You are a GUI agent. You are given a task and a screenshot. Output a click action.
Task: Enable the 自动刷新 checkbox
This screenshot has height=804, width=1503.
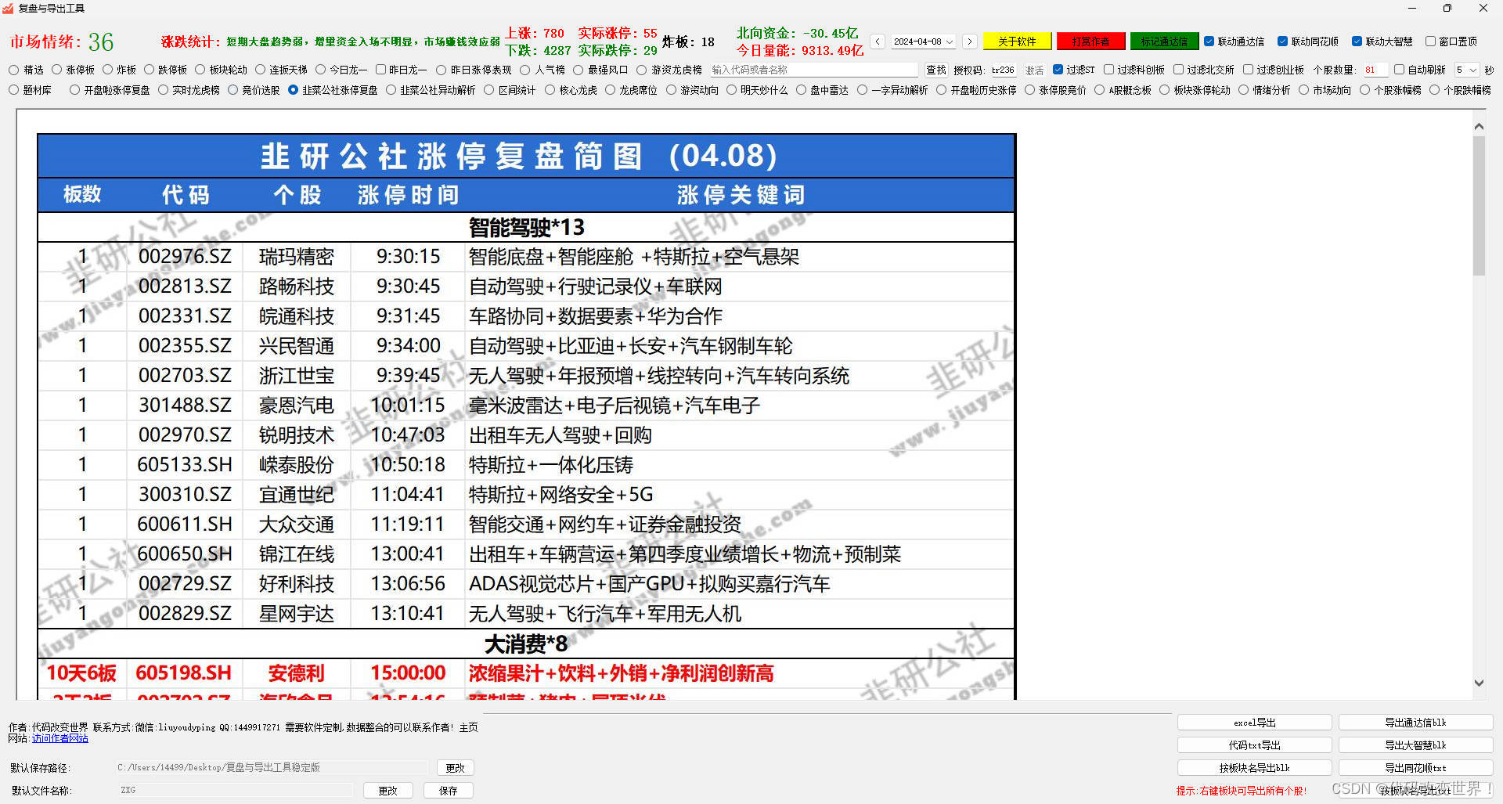pyautogui.click(x=1399, y=70)
